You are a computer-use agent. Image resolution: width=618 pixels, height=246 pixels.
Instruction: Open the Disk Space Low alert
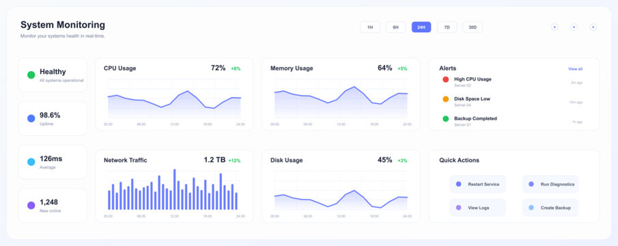pos(512,102)
